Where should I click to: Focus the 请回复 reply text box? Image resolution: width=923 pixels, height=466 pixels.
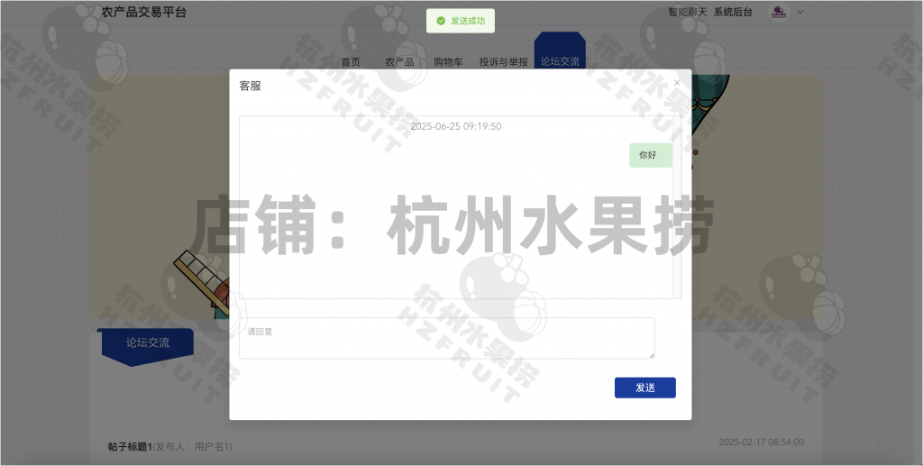tap(447, 338)
